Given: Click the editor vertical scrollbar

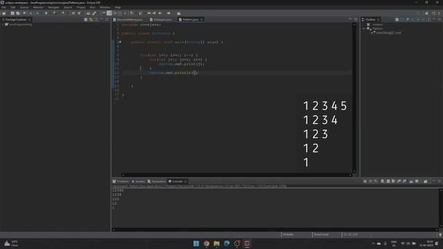Looking at the screenshot, I should (x=354, y=98).
